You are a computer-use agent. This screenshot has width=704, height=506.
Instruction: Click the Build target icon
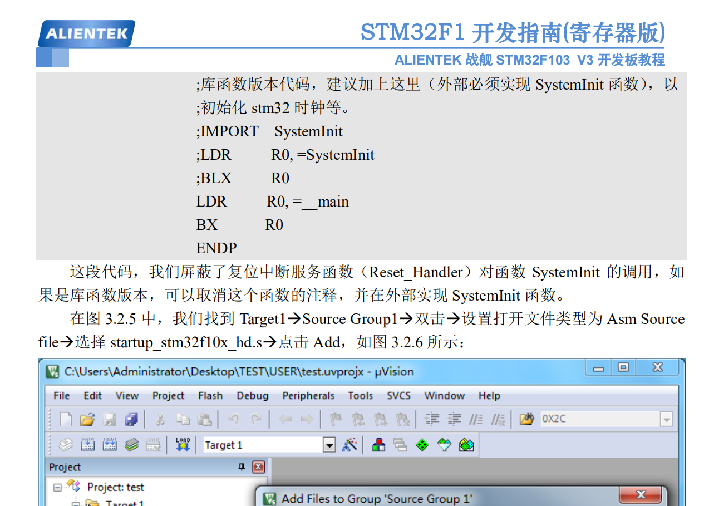87,445
